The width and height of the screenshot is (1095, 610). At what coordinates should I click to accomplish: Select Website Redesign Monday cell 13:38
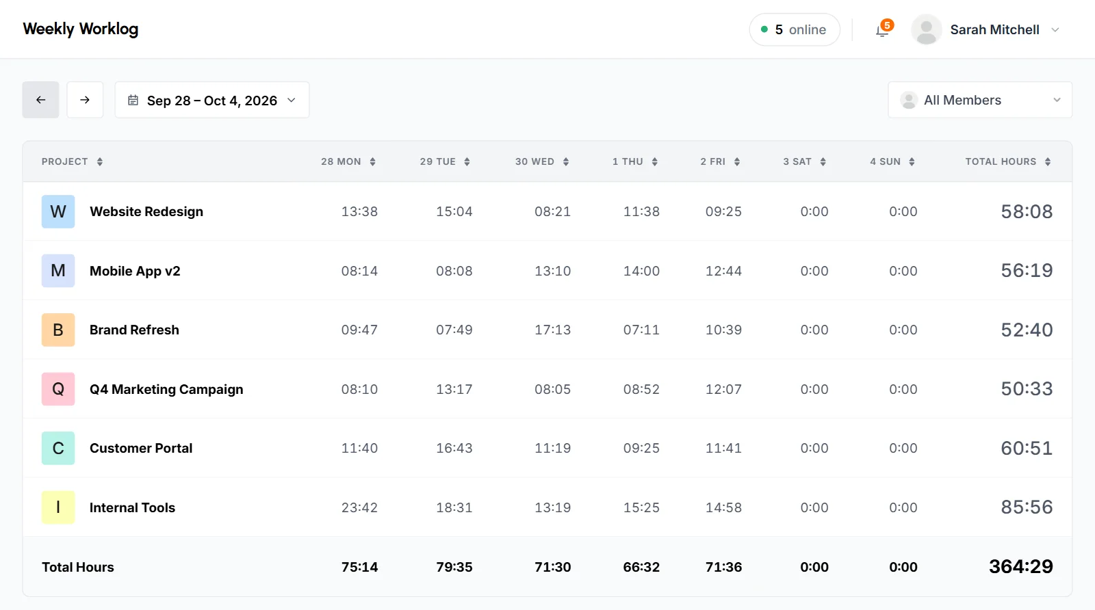[359, 212]
